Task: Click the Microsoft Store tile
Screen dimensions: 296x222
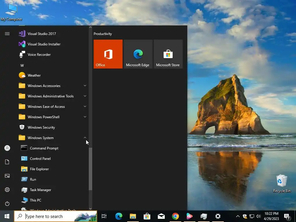Action: 168,54
